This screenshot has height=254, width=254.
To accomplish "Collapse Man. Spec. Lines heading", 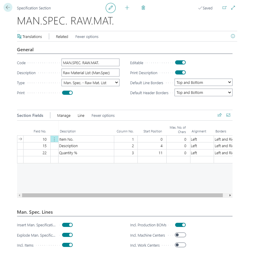I will pos(35,212).
